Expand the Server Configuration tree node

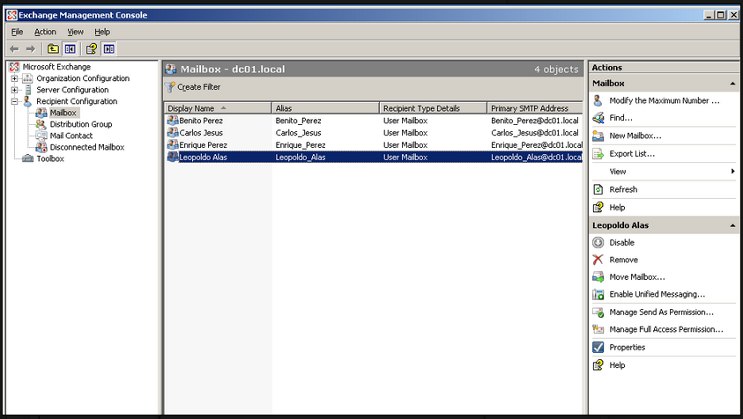pos(14,90)
